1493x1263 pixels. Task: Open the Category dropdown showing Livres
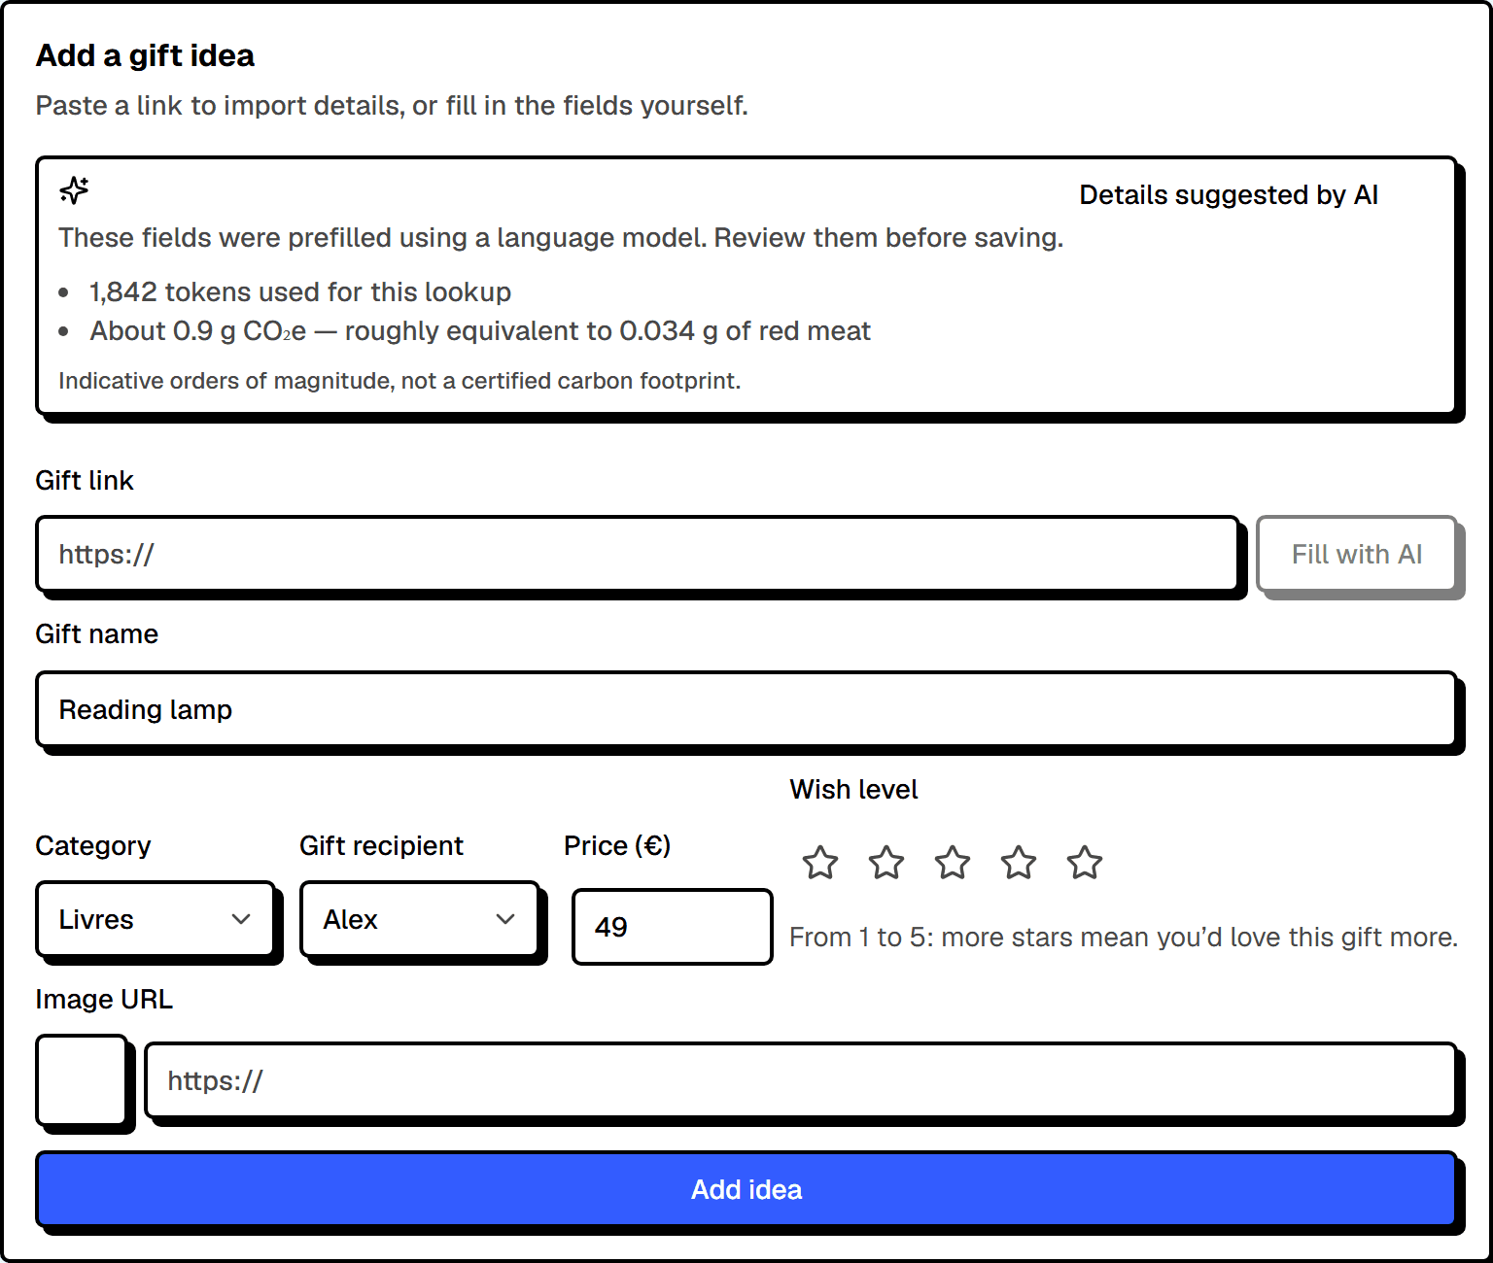[x=156, y=919]
